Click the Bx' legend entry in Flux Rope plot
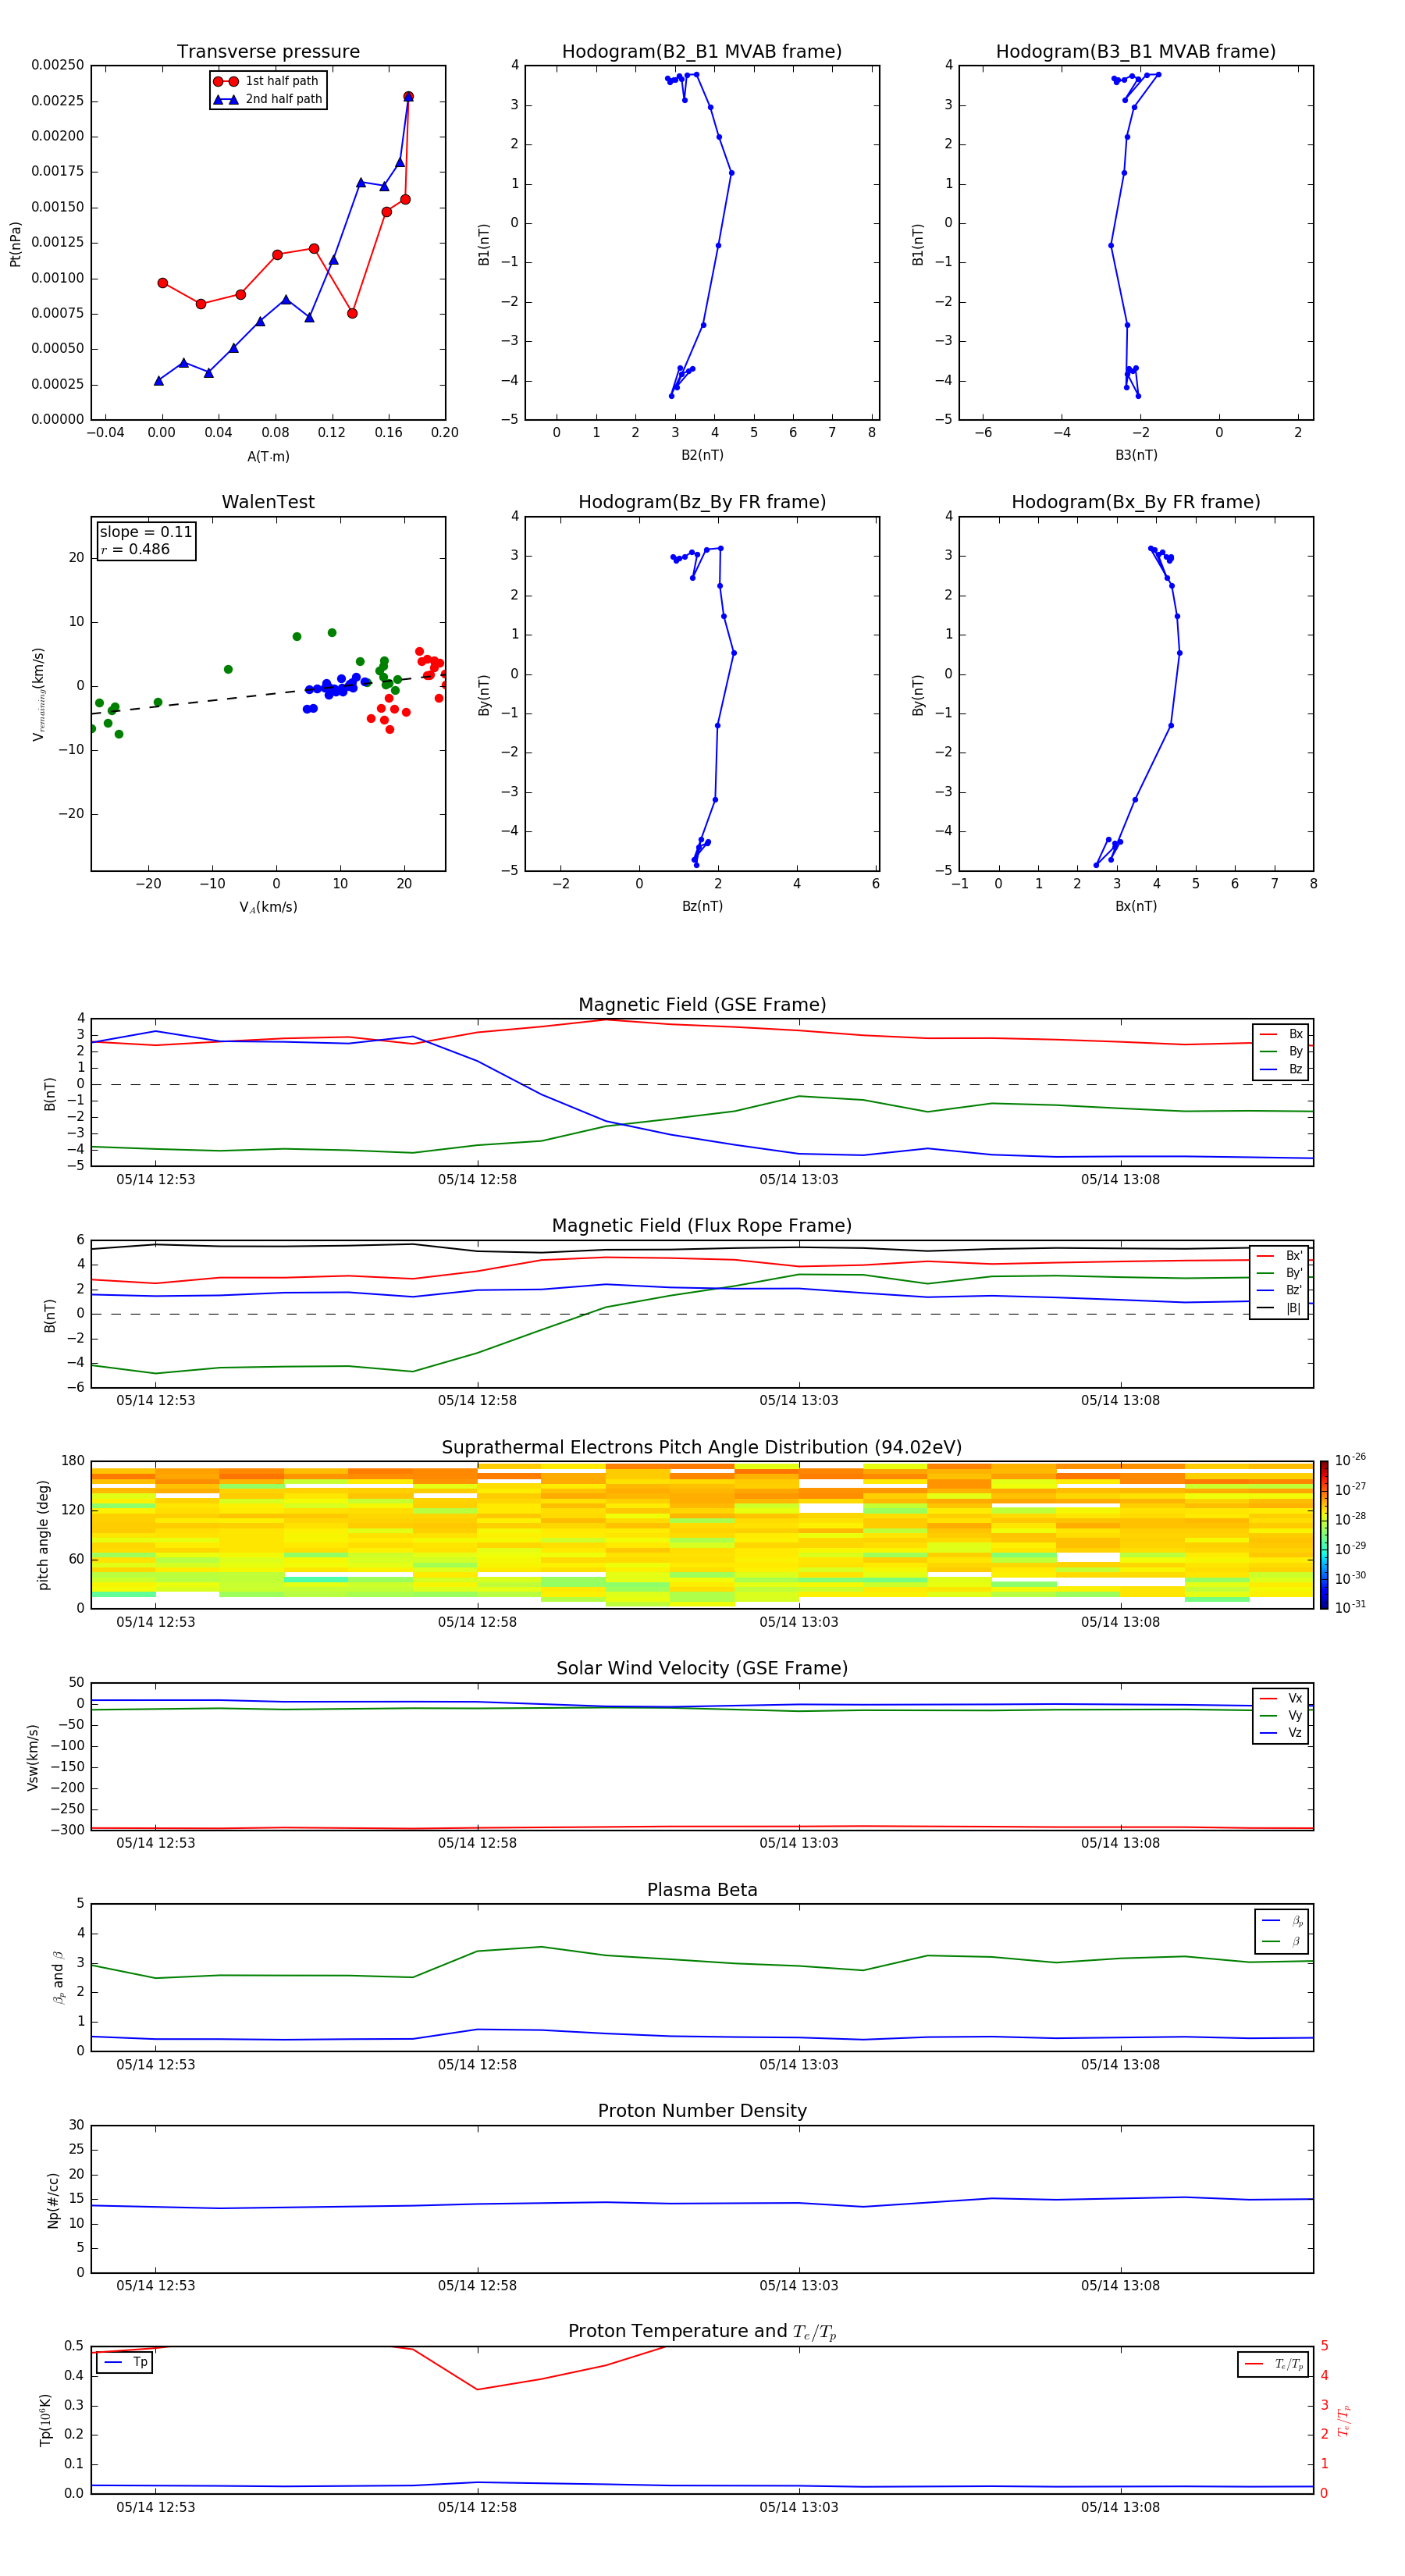Screen dimensions: 1405x2576 1280,1256
